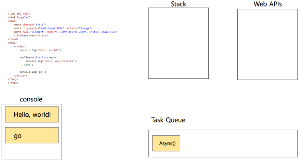Click the console heading label
Viewport: 301px width, 166px height.
(31, 99)
